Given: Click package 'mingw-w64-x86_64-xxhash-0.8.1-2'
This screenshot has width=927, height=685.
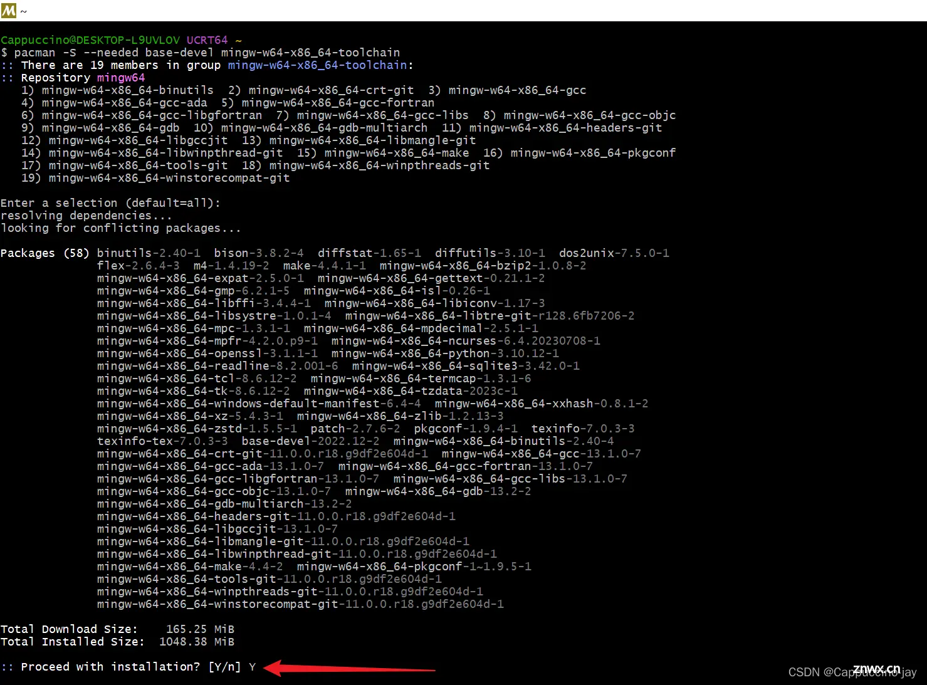Looking at the screenshot, I should [x=542, y=404].
